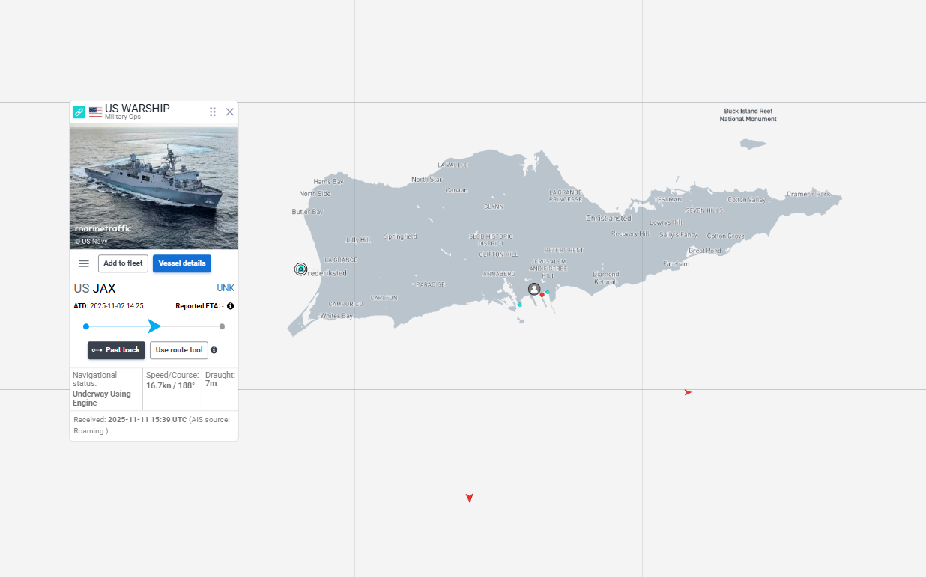Click the drag handle dots on vessel panel

coord(213,112)
